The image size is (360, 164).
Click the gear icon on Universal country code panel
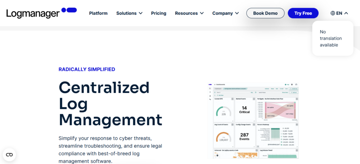[x=256, y=150]
